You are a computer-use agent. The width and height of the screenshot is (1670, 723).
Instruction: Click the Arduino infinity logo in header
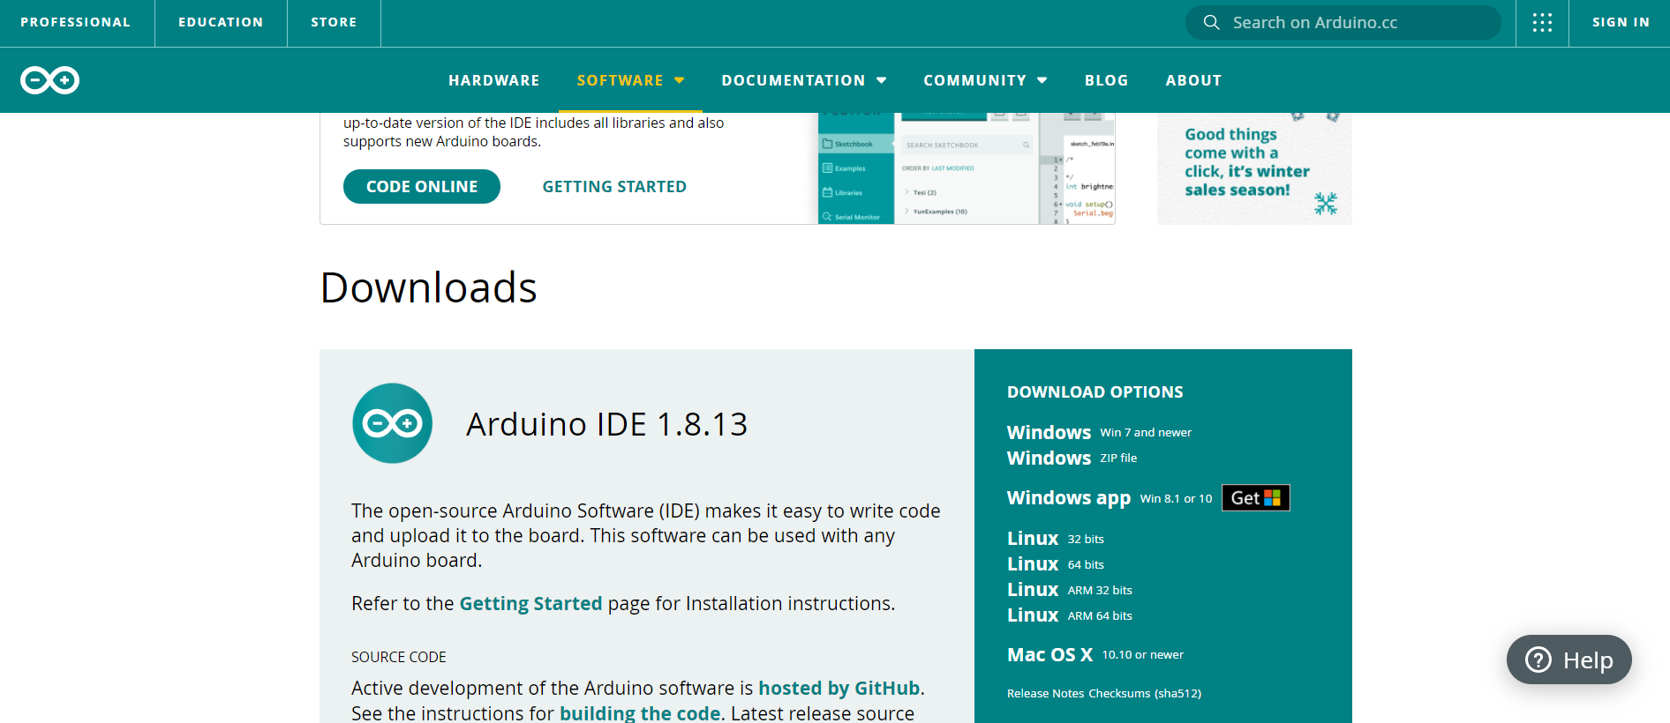coord(49,80)
